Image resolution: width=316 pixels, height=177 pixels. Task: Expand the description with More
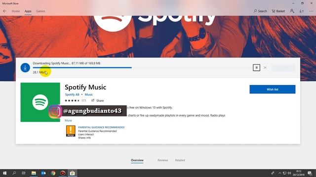(x=68, y=120)
